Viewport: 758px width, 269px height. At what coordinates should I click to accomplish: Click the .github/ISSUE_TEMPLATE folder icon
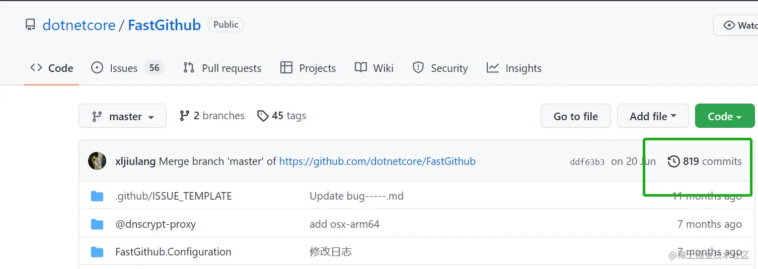point(97,196)
